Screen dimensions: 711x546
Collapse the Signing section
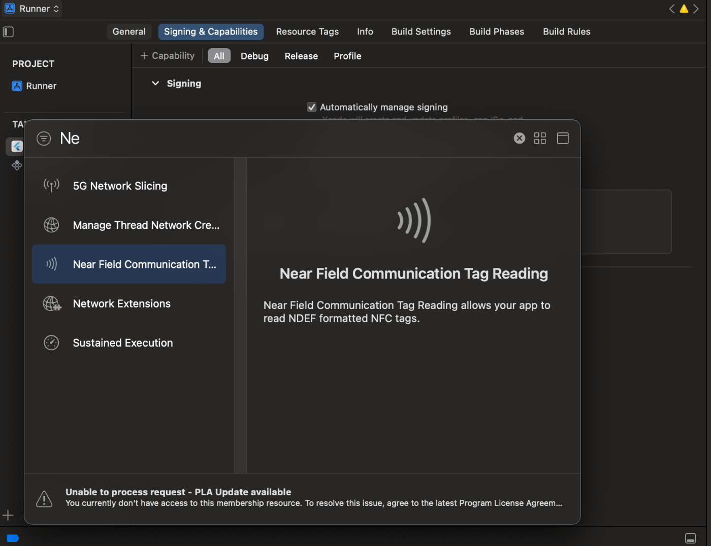pos(155,83)
